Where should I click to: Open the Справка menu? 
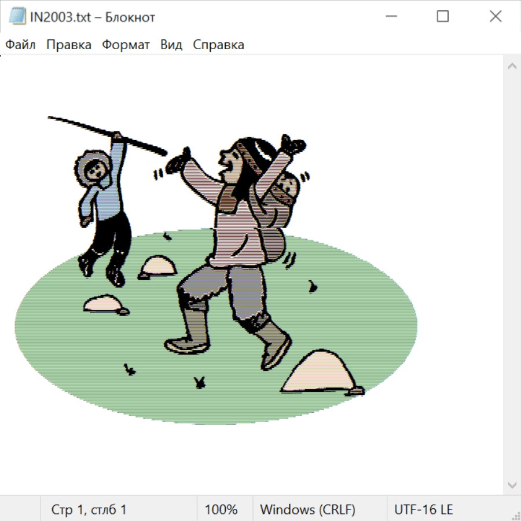(218, 45)
